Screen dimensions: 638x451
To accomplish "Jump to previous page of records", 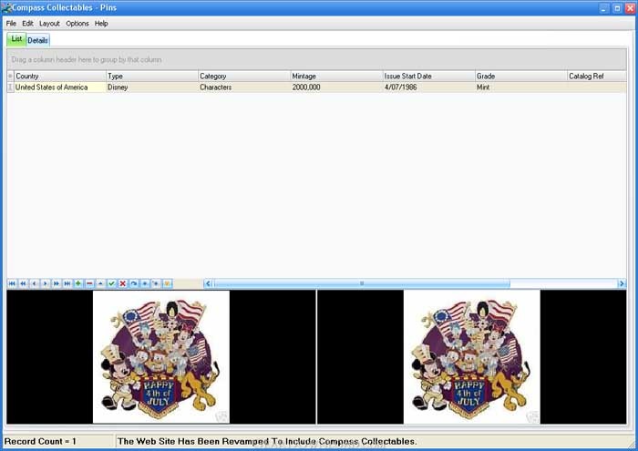I will point(23,283).
